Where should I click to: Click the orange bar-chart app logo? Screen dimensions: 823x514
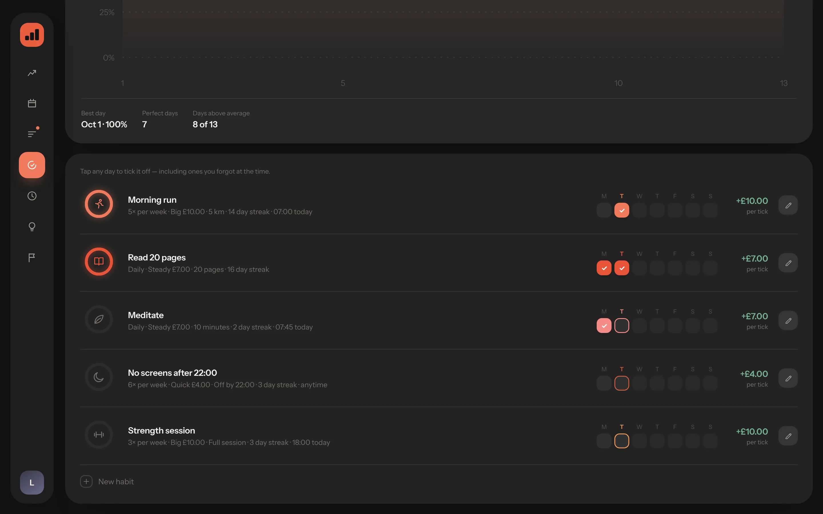click(32, 35)
